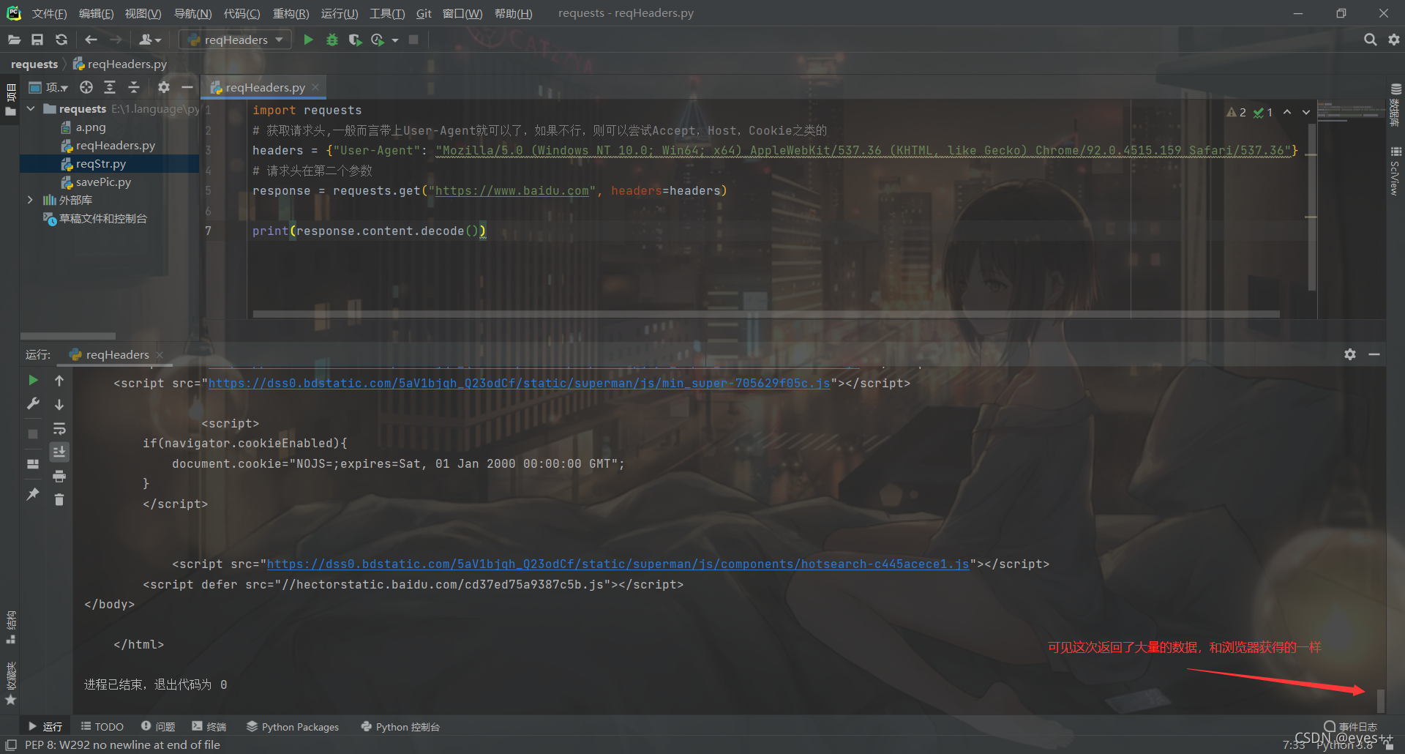Viewport: 1405px width, 754px height.
Task: Select opened file target icon in project panel
Action: pyautogui.click(x=86, y=87)
